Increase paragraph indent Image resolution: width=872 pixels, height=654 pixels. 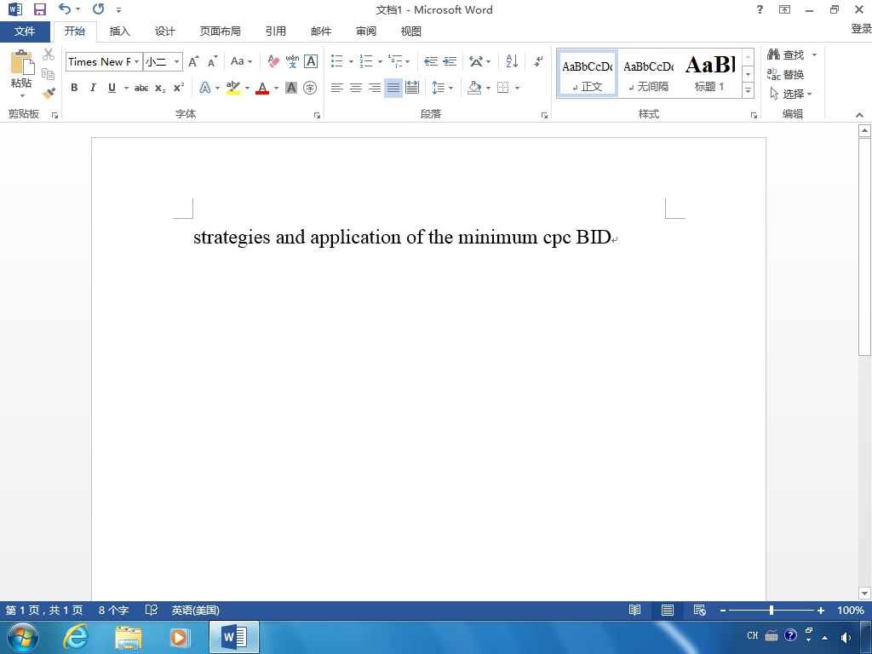coord(450,61)
